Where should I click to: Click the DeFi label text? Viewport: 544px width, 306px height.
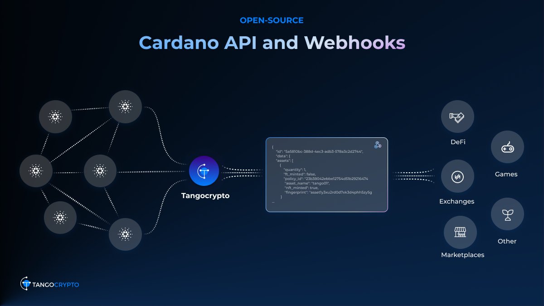457,142
